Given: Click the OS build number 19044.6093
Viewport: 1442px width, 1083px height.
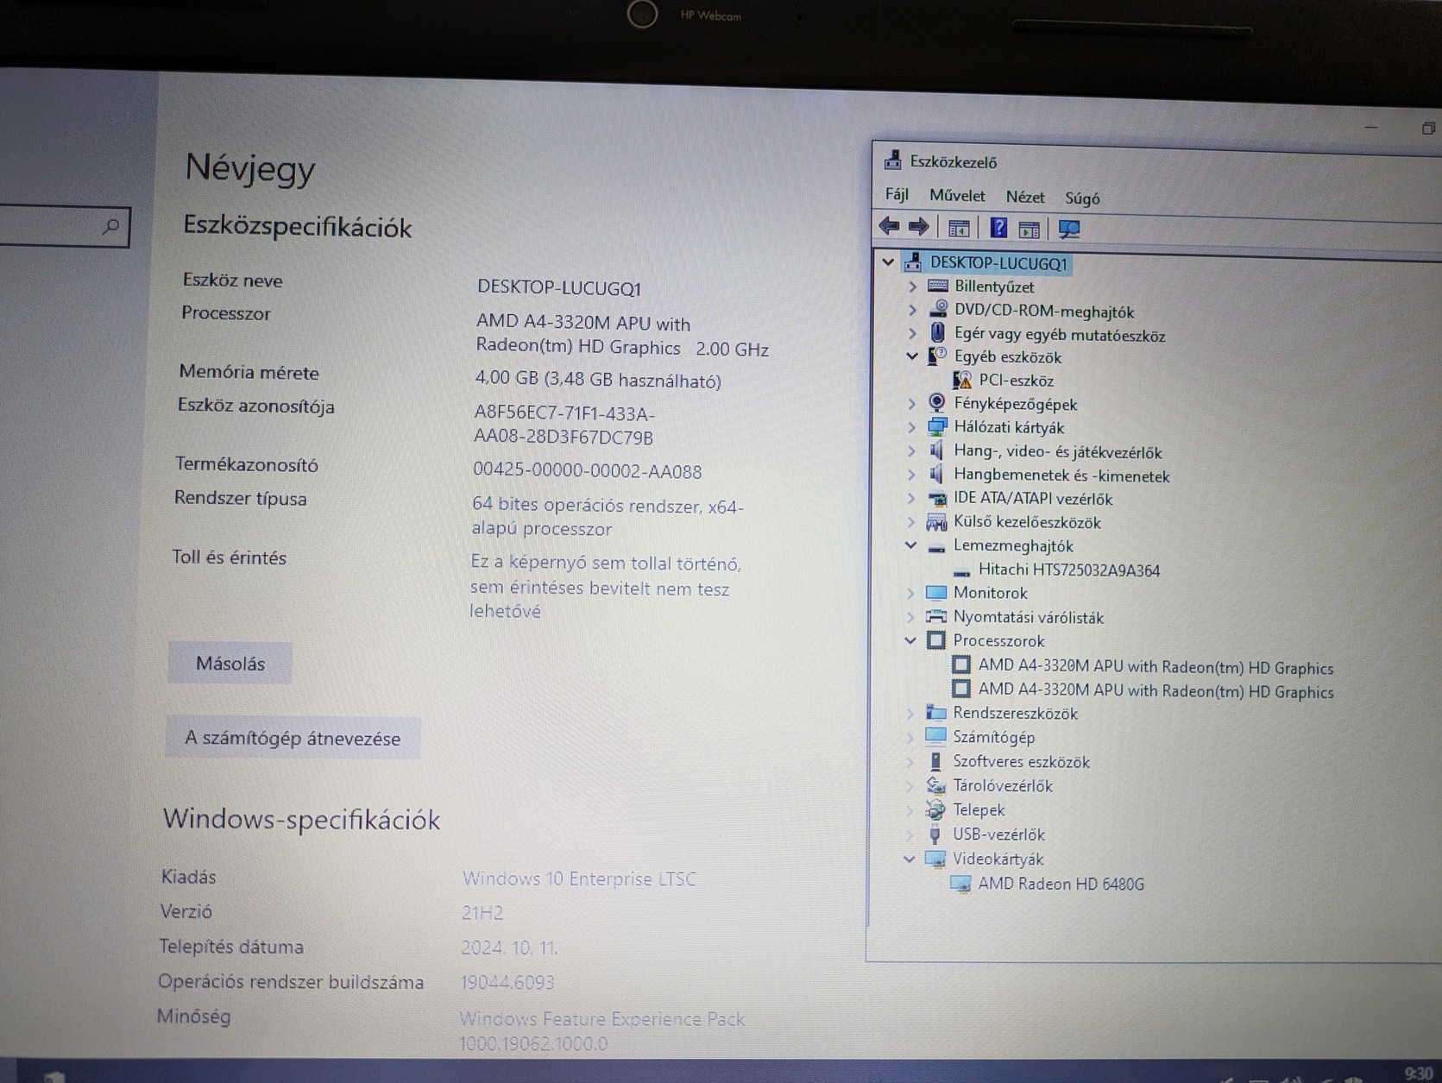Looking at the screenshot, I should click(x=507, y=982).
